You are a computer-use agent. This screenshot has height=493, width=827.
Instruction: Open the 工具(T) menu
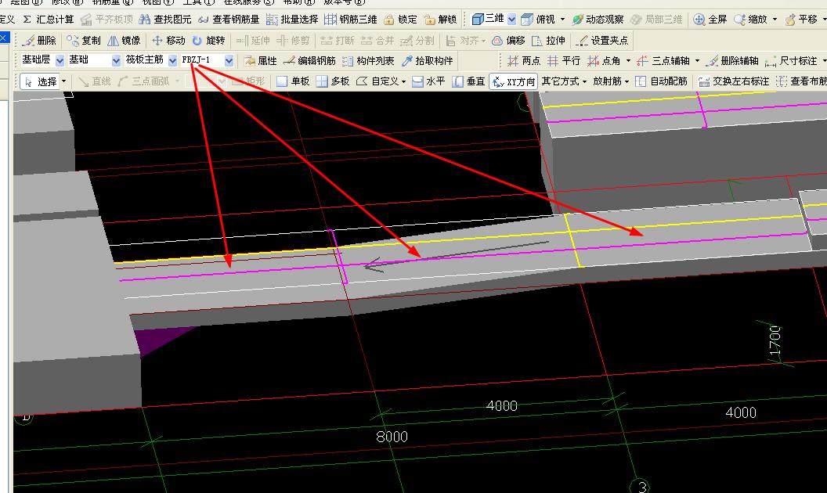click(199, 2)
